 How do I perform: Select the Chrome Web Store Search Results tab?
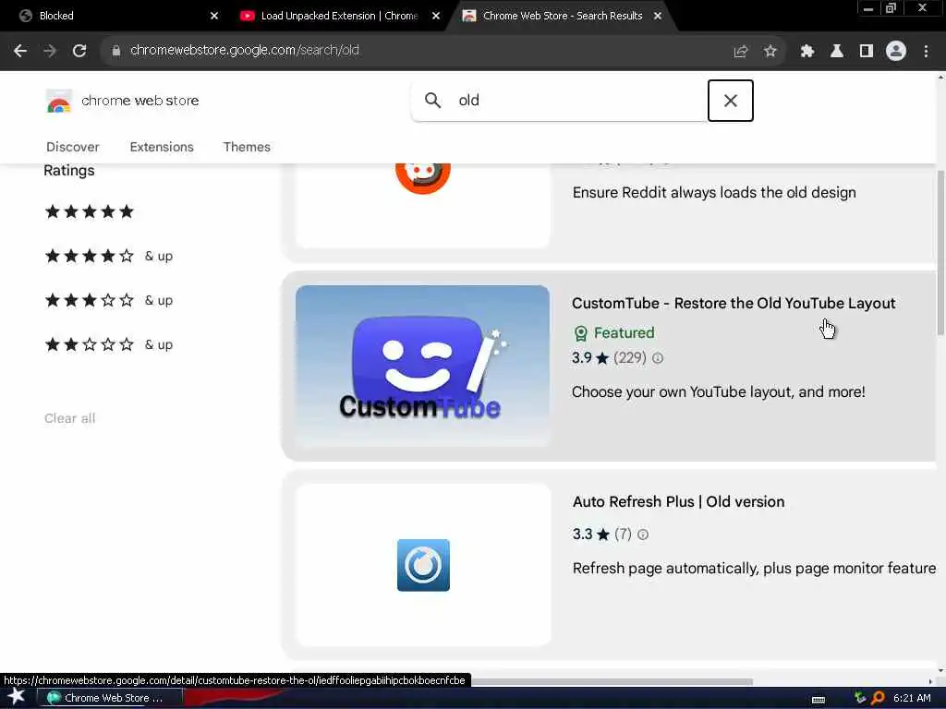point(561,16)
